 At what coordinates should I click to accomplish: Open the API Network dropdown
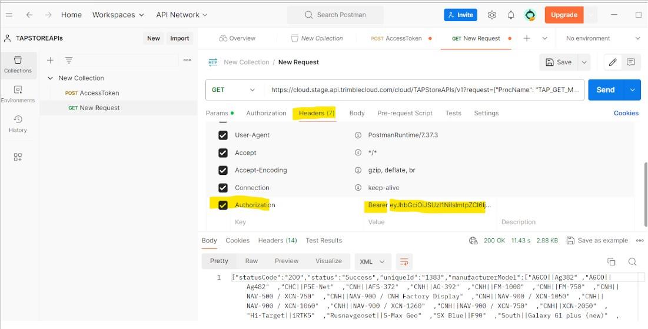[x=181, y=15]
